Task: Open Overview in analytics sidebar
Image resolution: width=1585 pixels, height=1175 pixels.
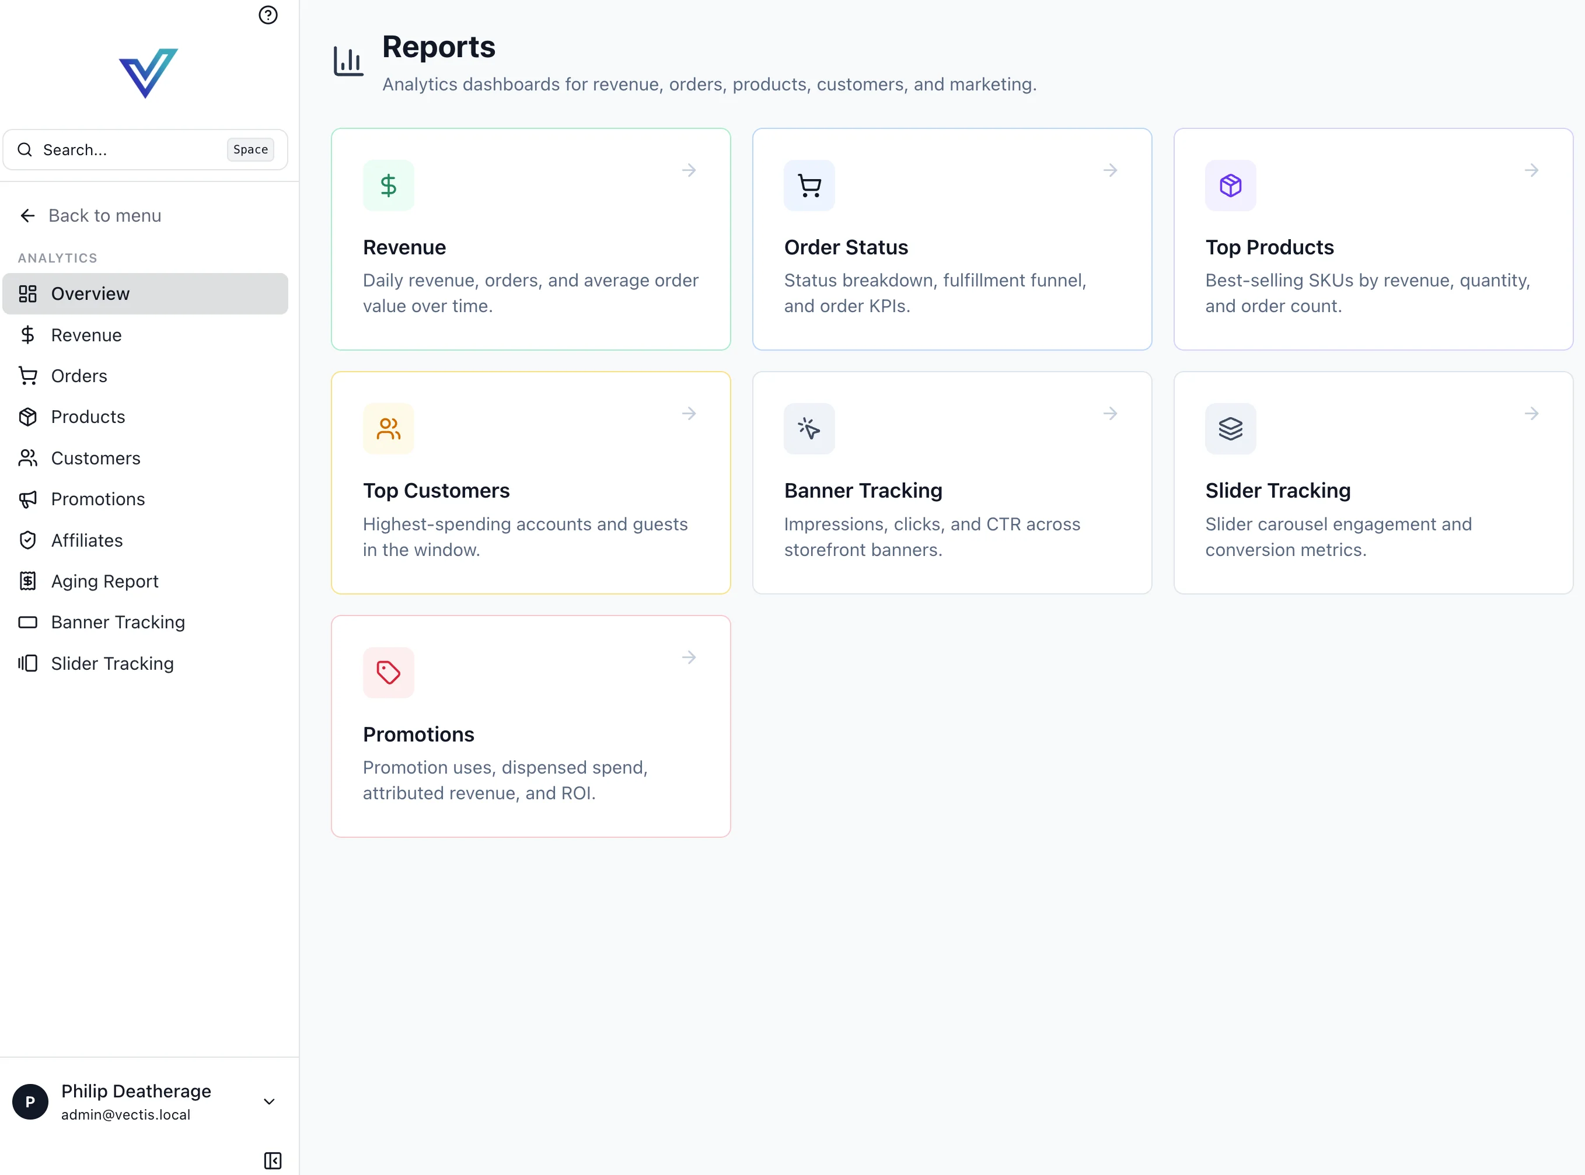Action: click(145, 294)
